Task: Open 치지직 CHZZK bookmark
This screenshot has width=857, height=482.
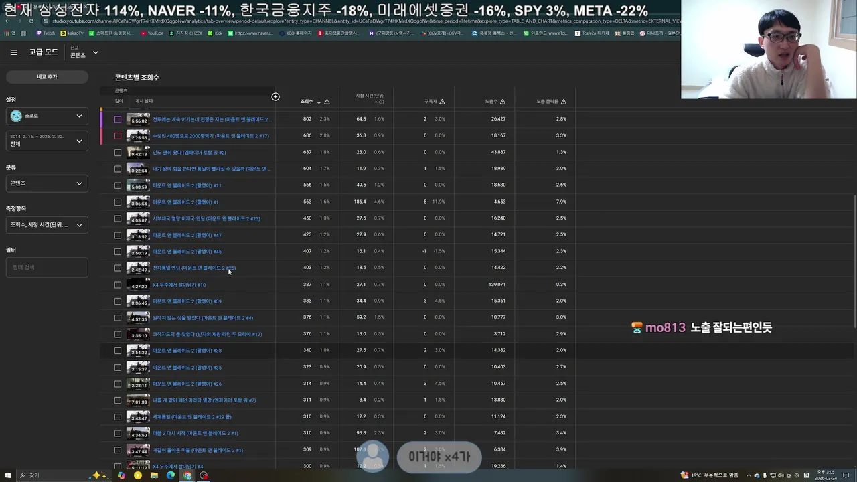Action: point(185,33)
